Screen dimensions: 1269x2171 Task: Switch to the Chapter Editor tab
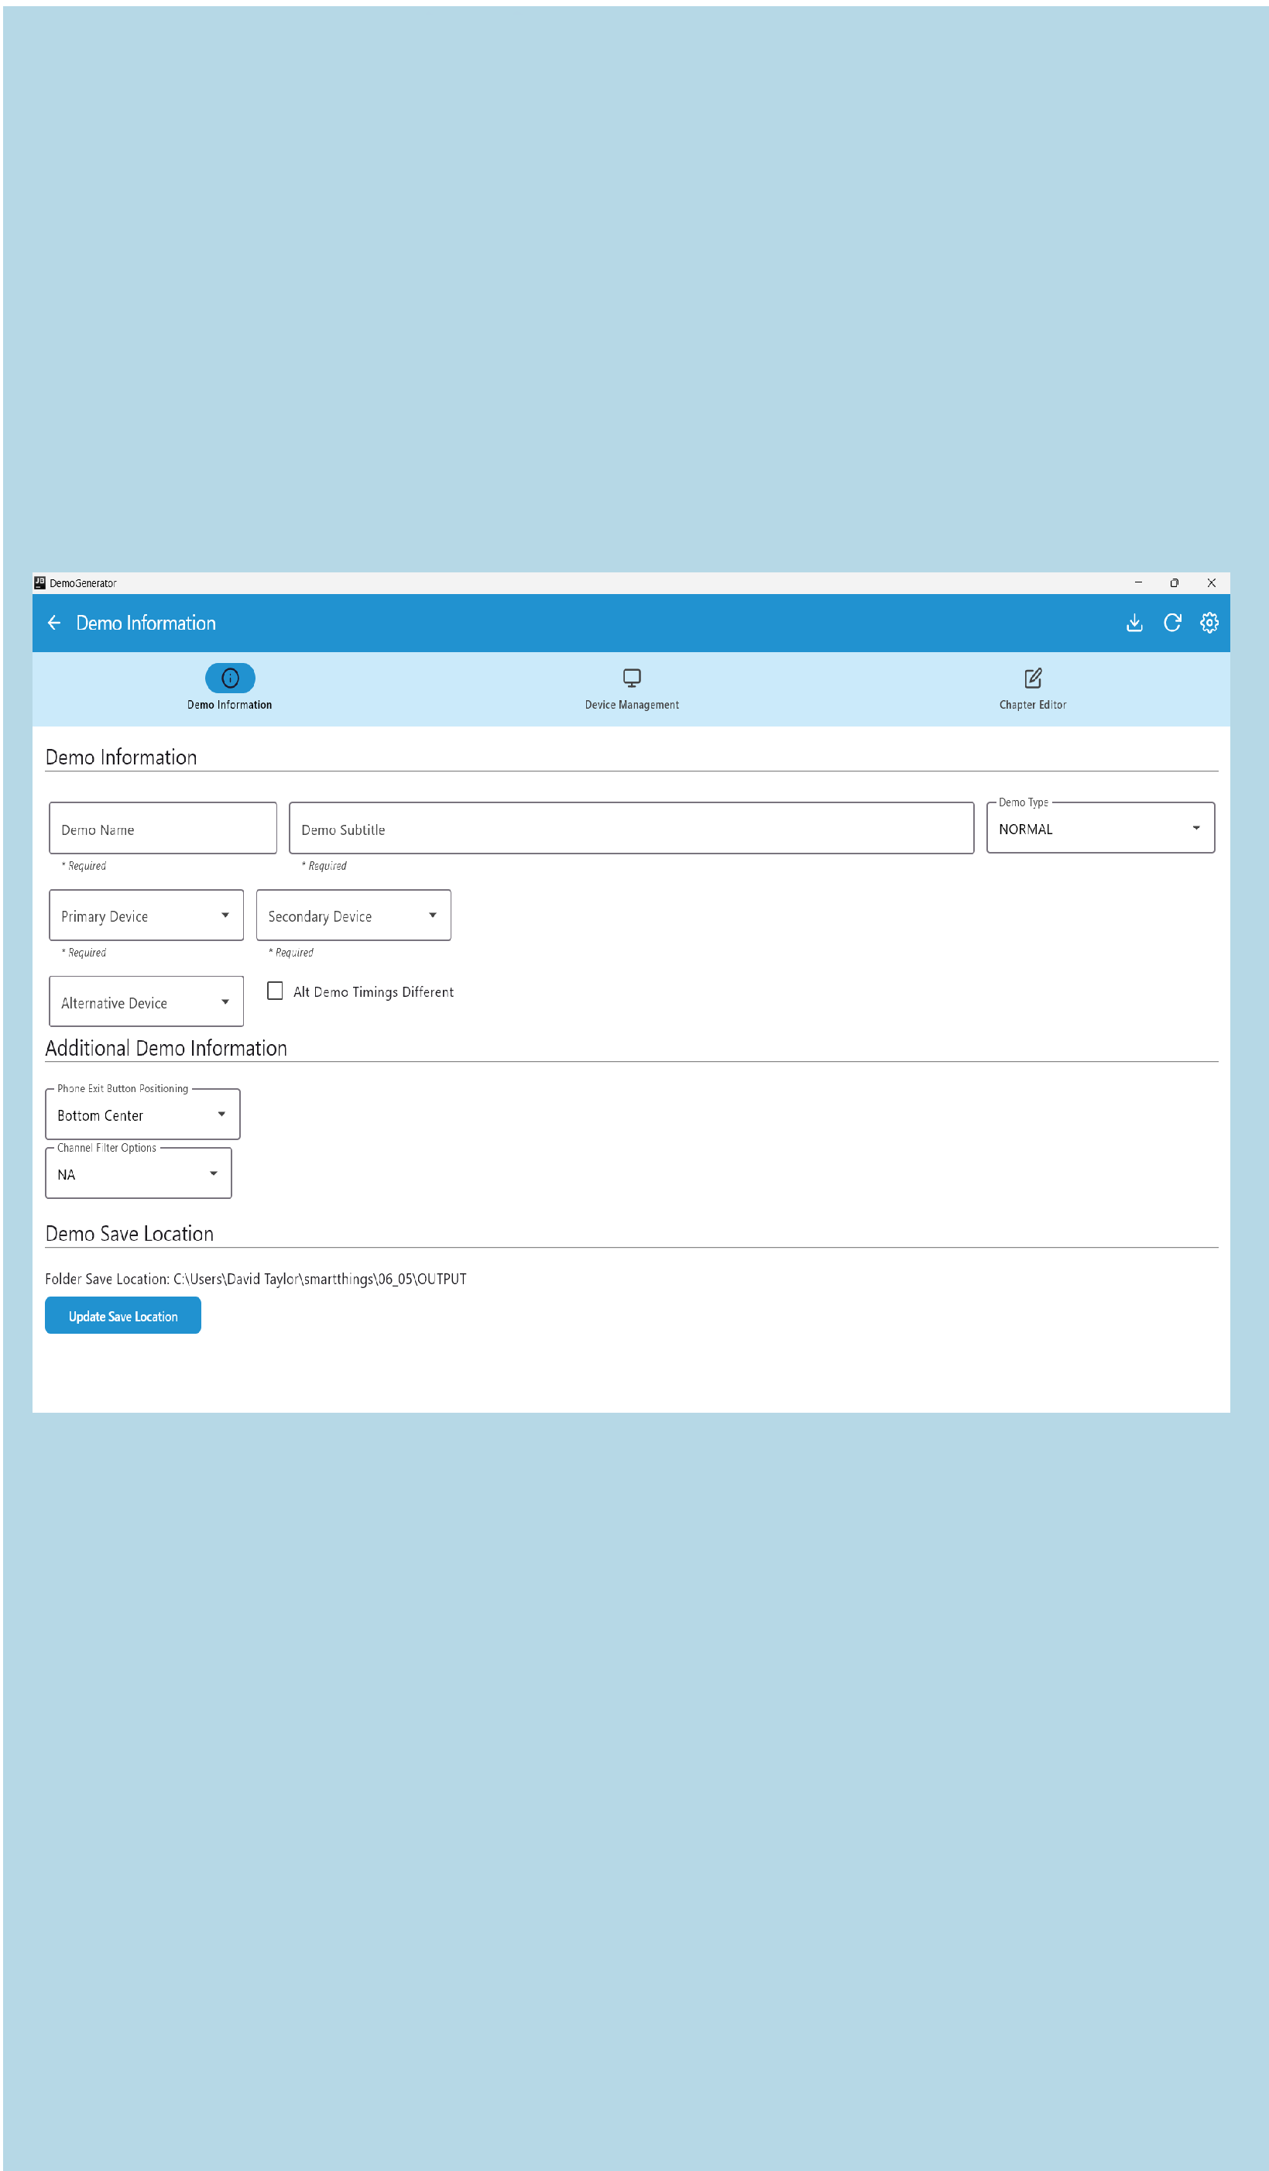tap(1032, 688)
